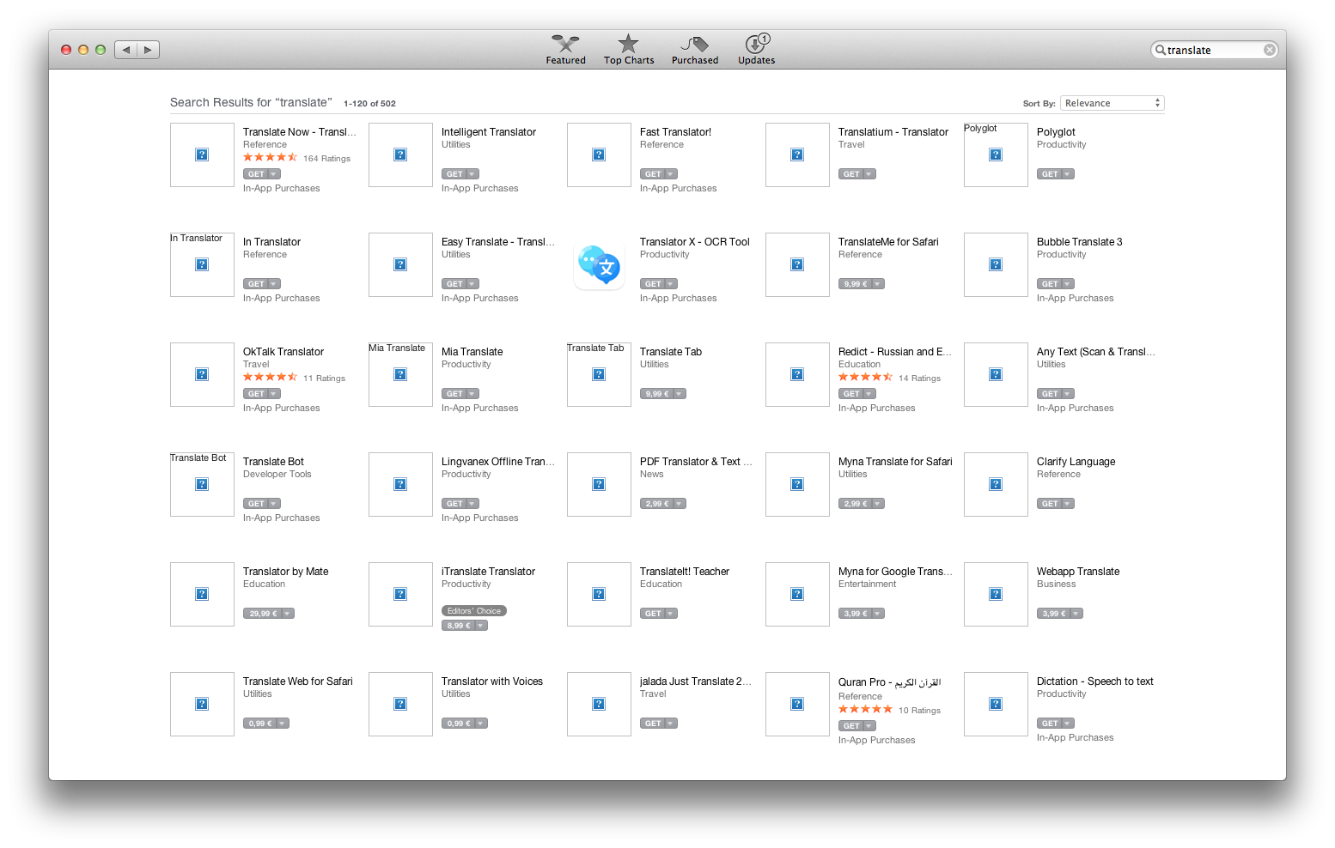
Task: Open OkTalk Translator app icon
Action: click(202, 374)
